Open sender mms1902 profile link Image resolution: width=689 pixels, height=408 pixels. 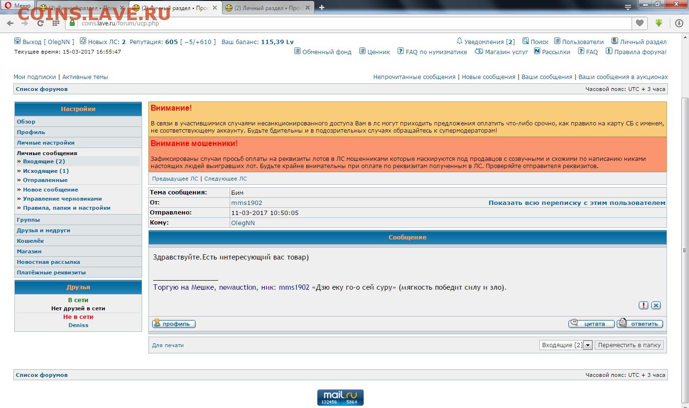[246, 203]
